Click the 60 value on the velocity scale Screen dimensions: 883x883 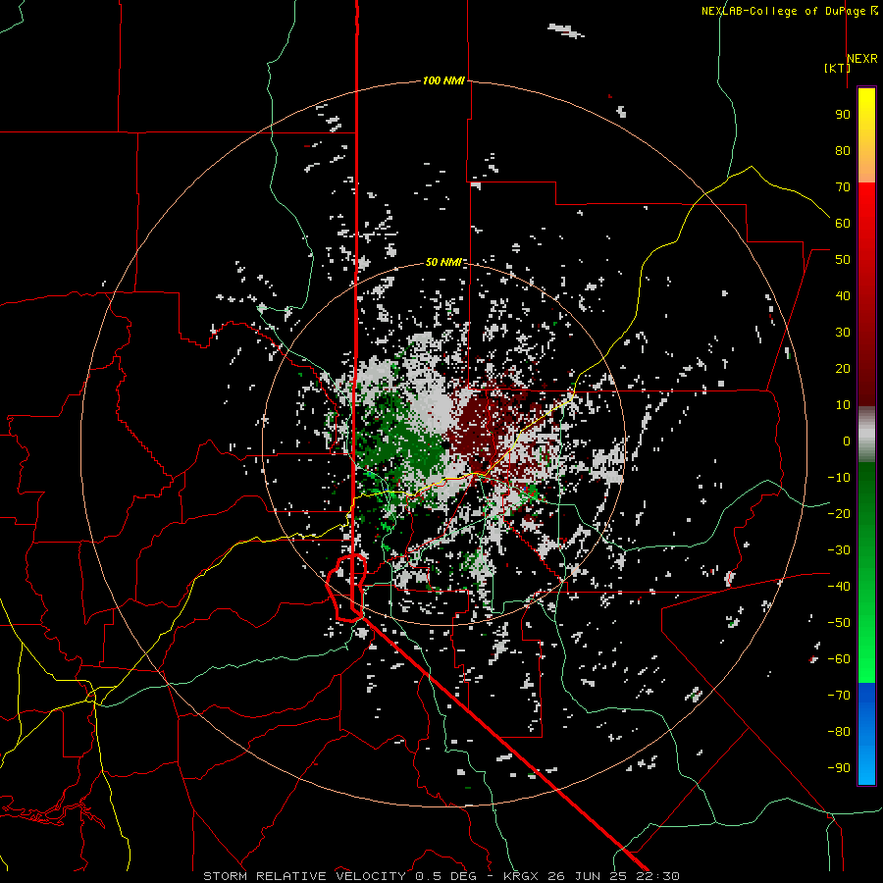(843, 224)
